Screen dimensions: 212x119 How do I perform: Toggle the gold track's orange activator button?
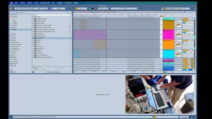[x=185, y=21]
